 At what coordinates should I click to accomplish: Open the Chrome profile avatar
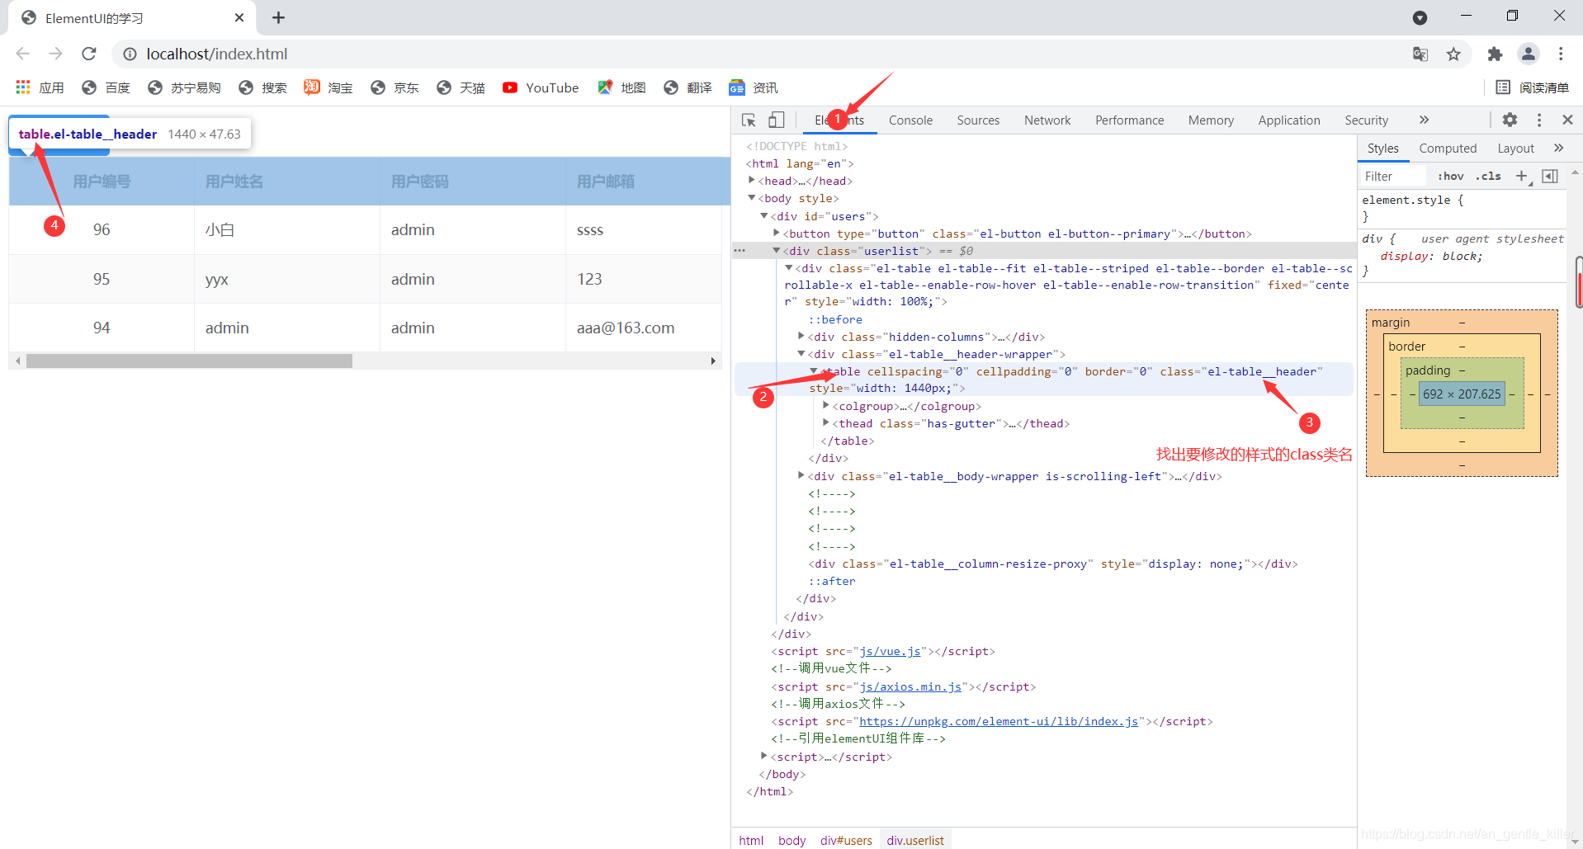[1529, 54]
